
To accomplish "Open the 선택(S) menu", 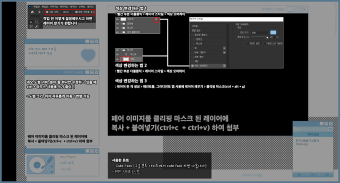I will (82, 6).
